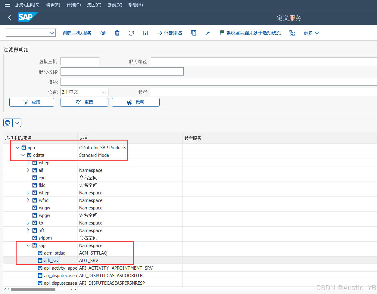Click the 创建主机/服务 button
Image resolution: width=377 pixels, height=294 pixels.
pos(77,33)
